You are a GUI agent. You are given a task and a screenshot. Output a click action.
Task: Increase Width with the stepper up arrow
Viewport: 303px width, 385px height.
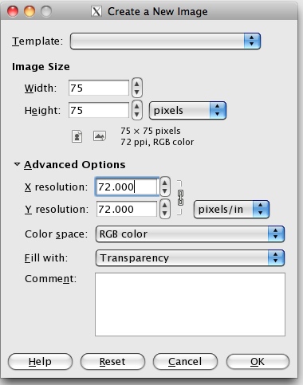point(137,84)
